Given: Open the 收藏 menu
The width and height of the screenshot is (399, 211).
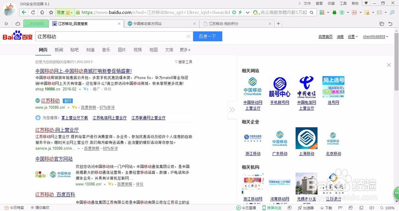Looking at the screenshot, I should click(331, 3).
